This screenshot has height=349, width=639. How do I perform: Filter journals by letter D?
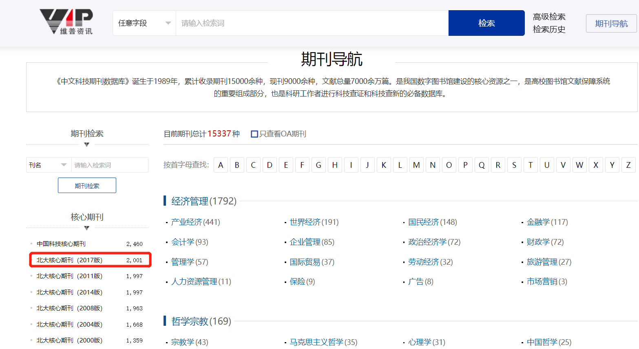coord(270,165)
